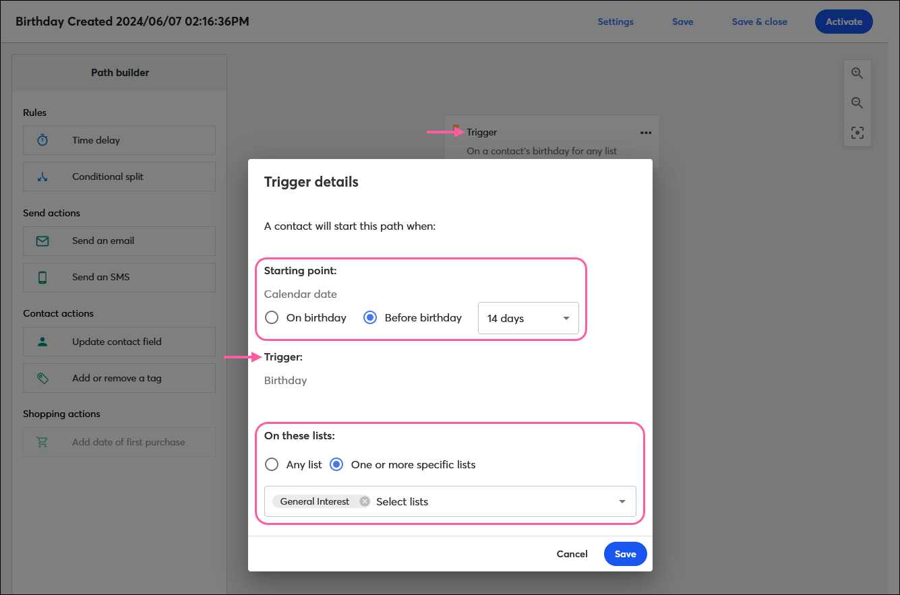Image resolution: width=900 pixels, height=595 pixels.
Task: Click the Activate button
Action: (843, 22)
